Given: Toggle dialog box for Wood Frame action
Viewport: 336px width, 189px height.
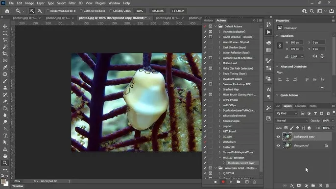Looking at the screenshot, I should tap(211, 42).
